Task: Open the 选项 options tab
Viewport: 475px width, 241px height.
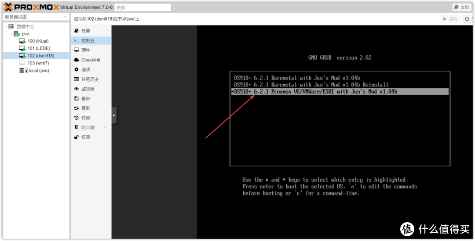Action: point(91,69)
